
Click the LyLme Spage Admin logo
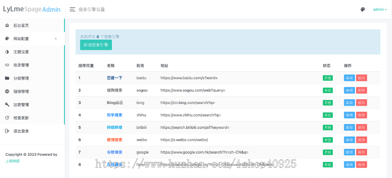[x=32, y=10]
